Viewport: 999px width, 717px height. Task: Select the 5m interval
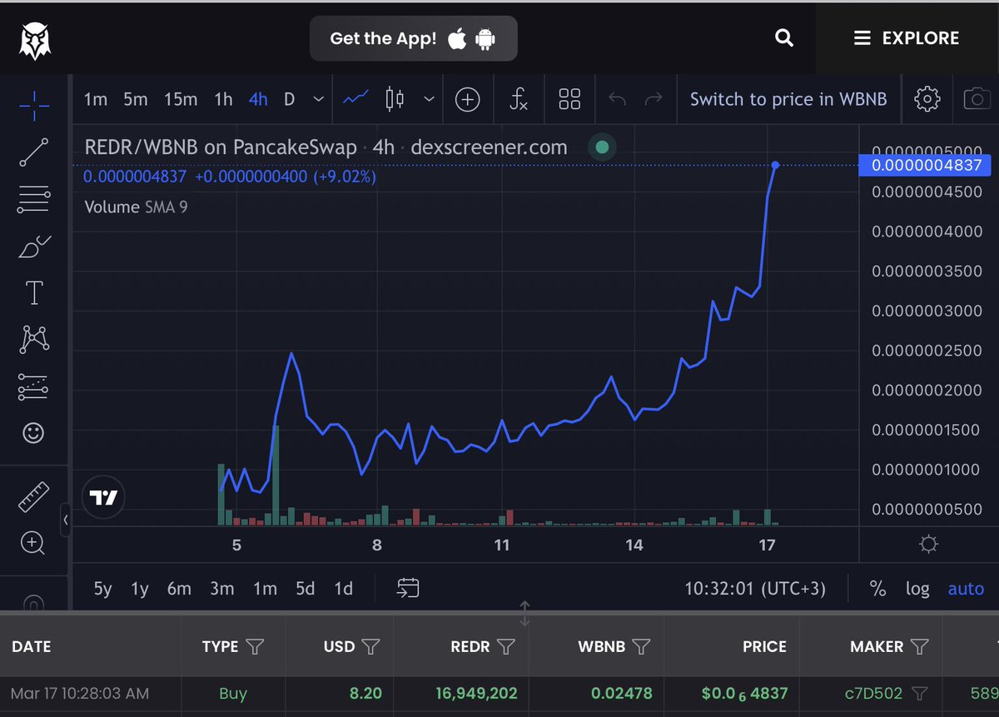(x=135, y=100)
